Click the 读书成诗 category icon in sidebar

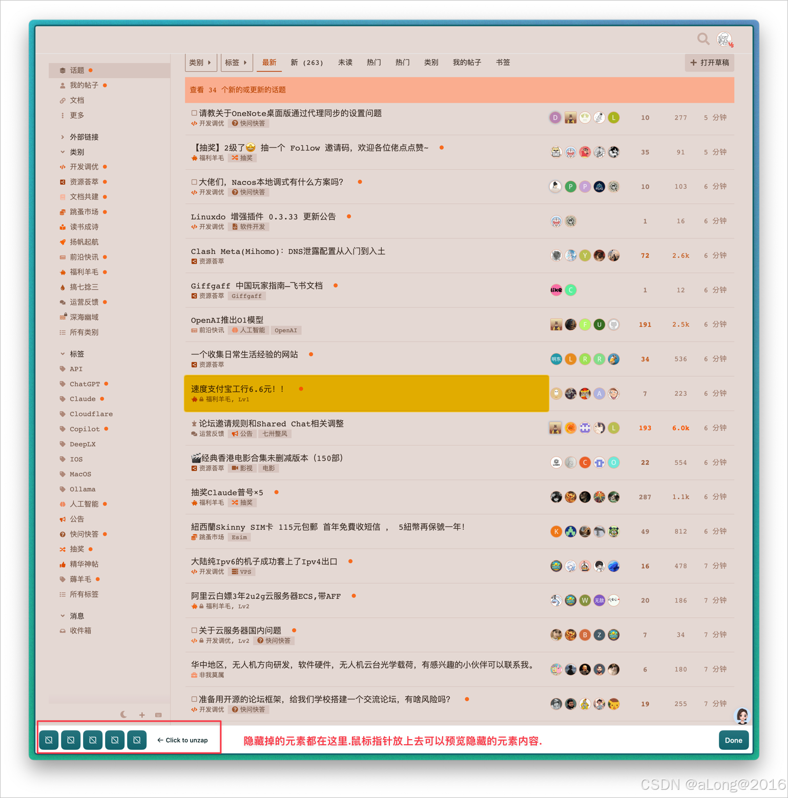click(63, 227)
